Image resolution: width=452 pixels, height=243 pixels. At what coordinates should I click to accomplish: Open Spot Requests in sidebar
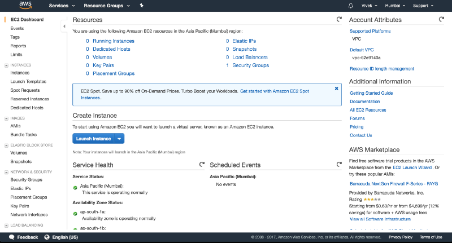(x=25, y=90)
